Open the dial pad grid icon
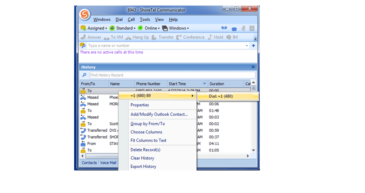Image resolution: width=365 pixels, height=193 pixels. coord(252,29)
